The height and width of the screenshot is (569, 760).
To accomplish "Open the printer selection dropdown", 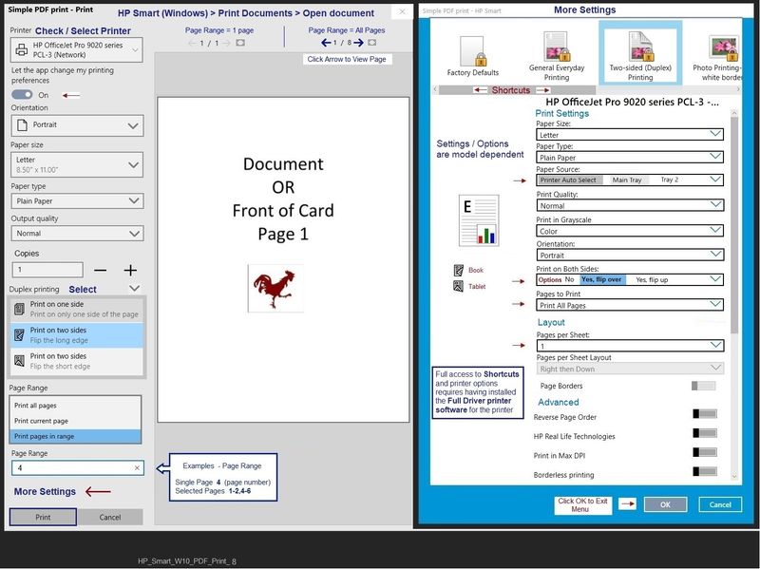I will click(77, 50).
